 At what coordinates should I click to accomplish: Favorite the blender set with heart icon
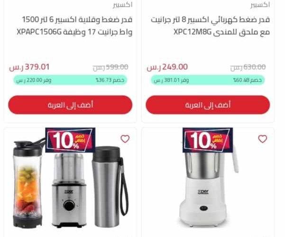tap(125, 139)
